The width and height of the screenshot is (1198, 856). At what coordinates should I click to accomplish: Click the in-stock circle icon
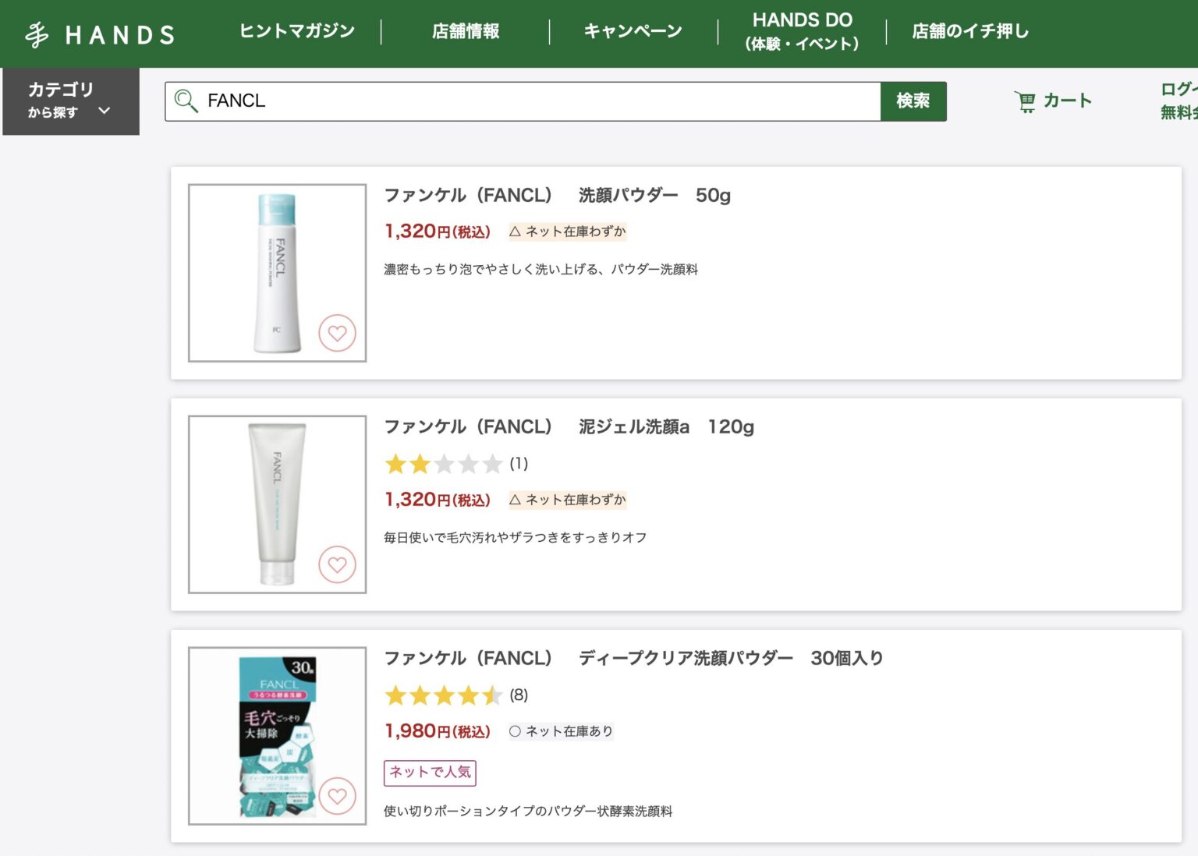[x=515, y=730]
